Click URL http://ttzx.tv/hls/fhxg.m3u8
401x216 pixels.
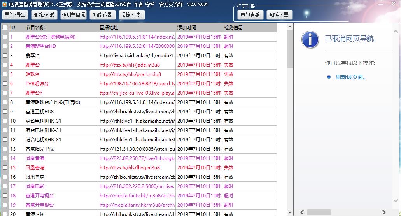(130, 168)
